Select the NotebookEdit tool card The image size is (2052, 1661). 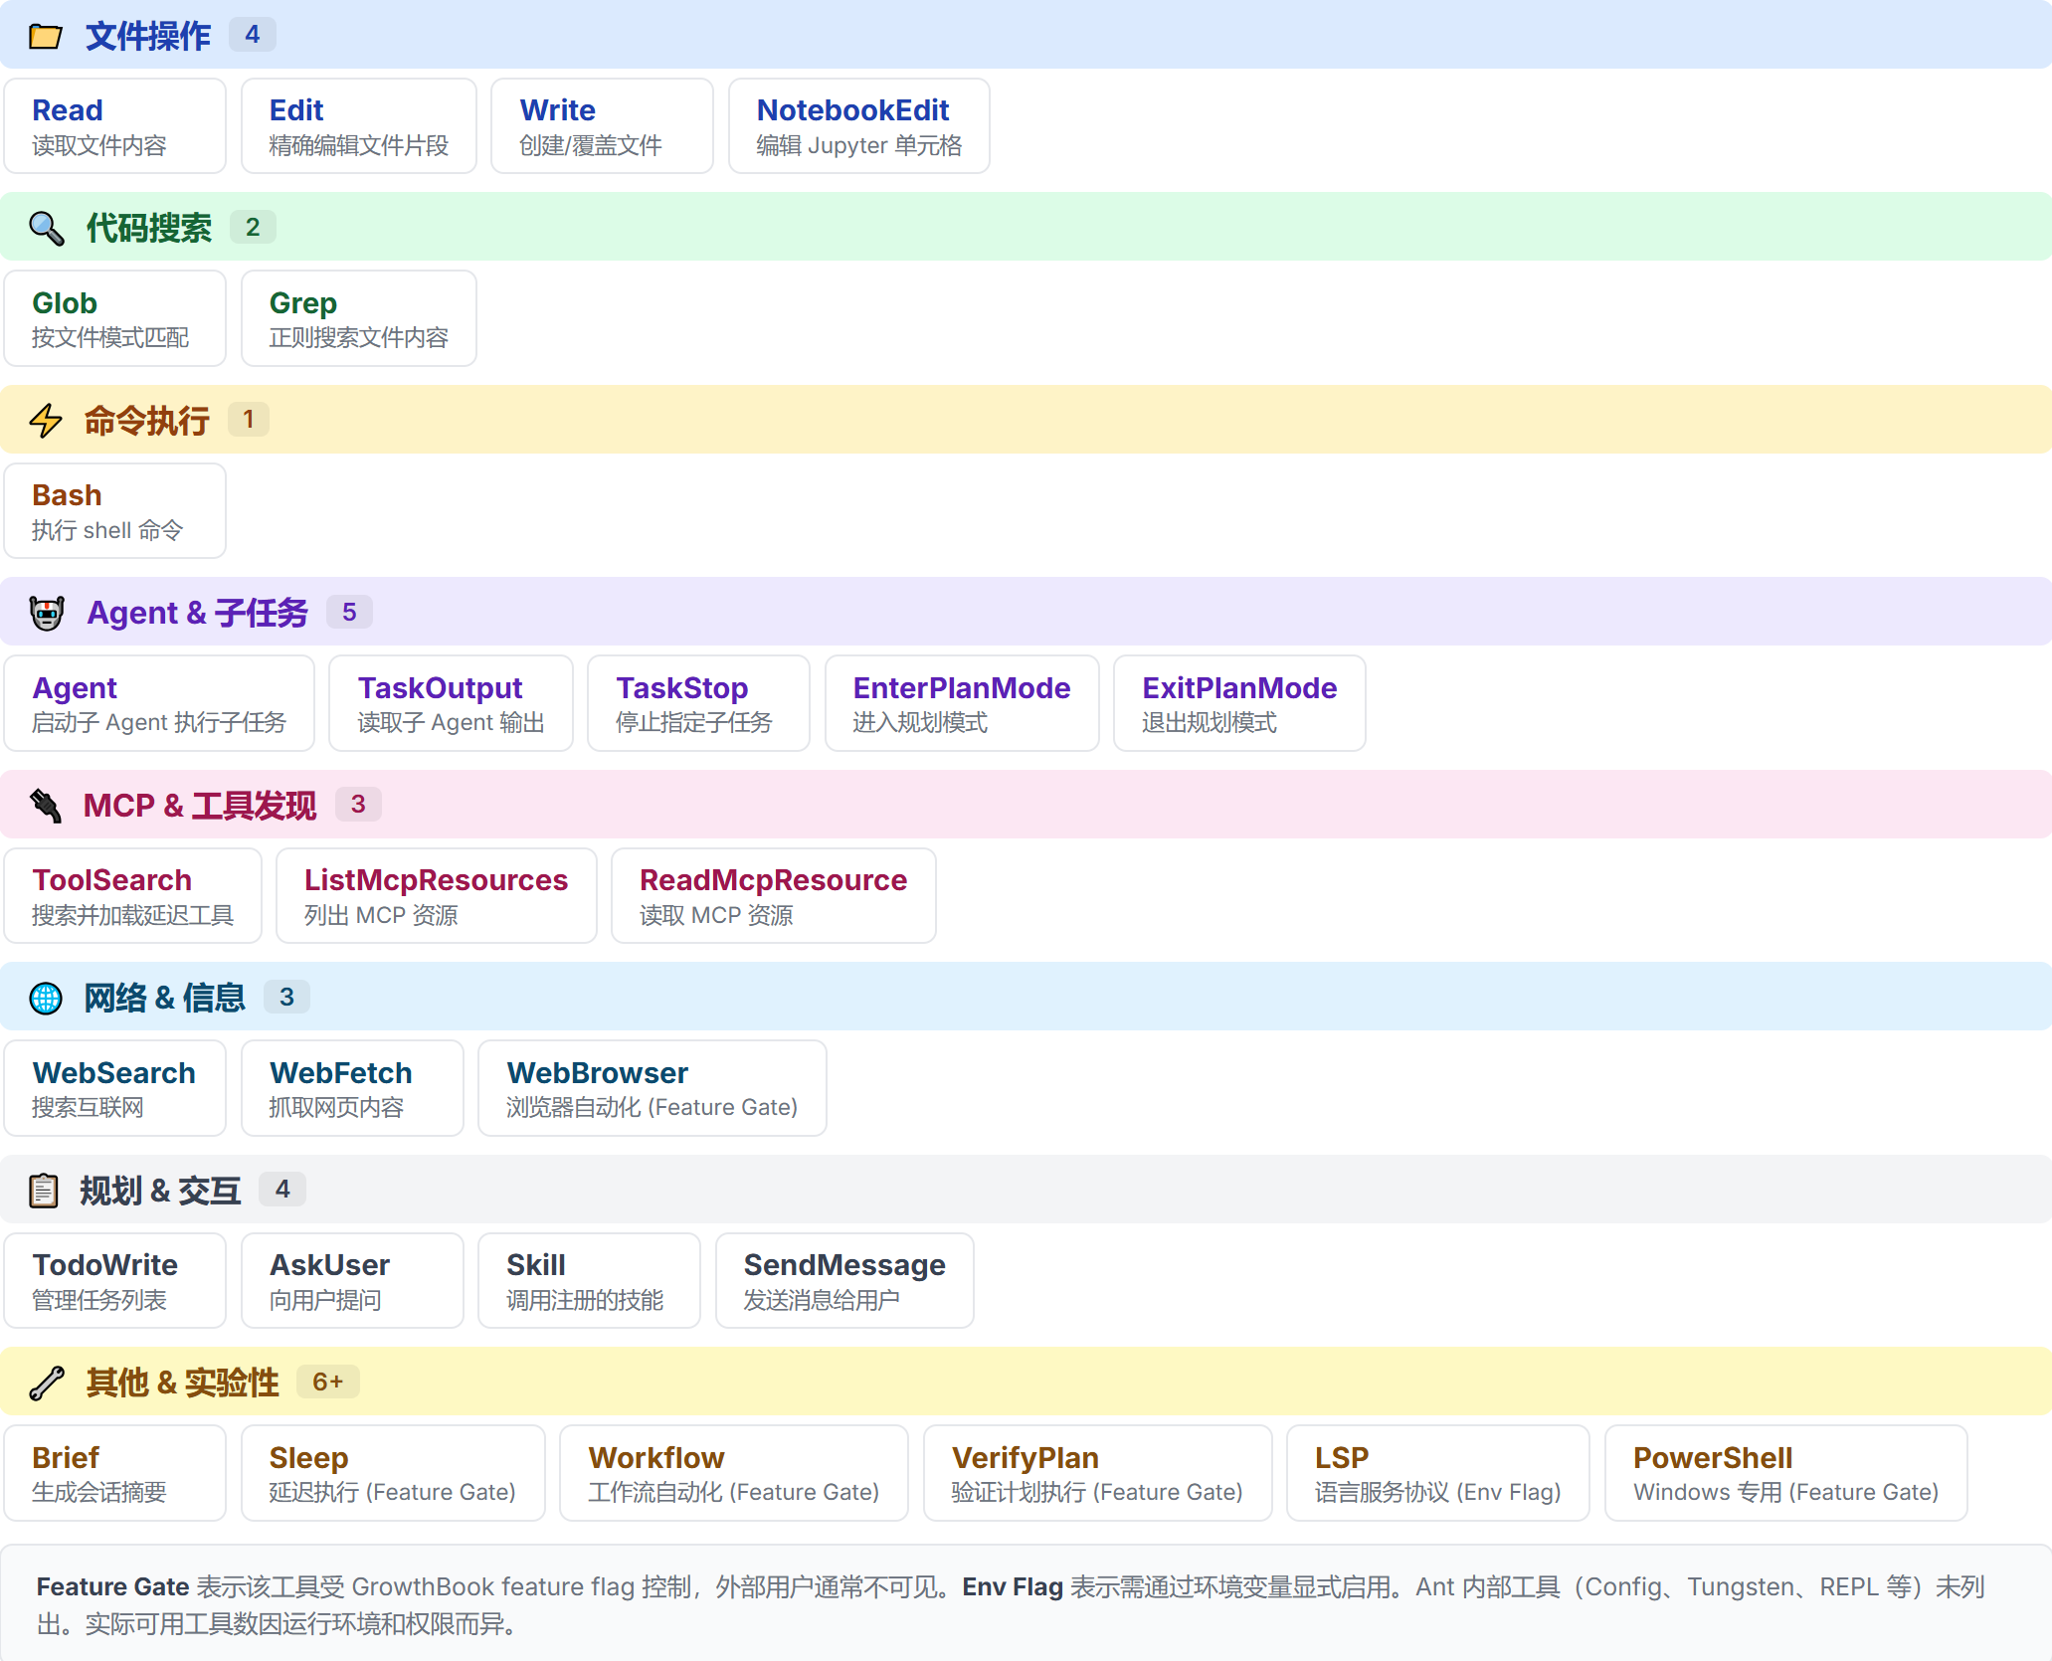coord(858,126)
